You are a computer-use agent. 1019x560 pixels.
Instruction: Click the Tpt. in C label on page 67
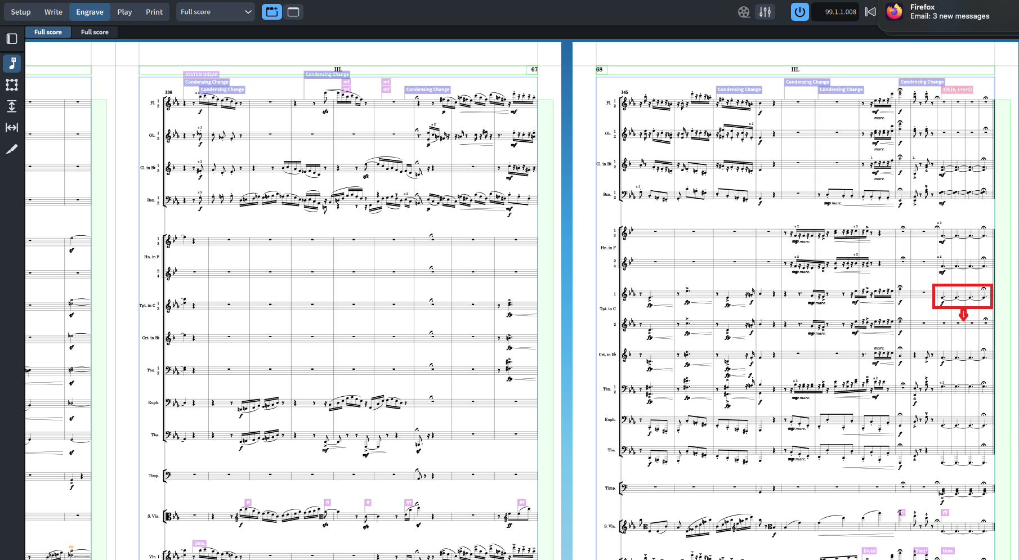147,306
